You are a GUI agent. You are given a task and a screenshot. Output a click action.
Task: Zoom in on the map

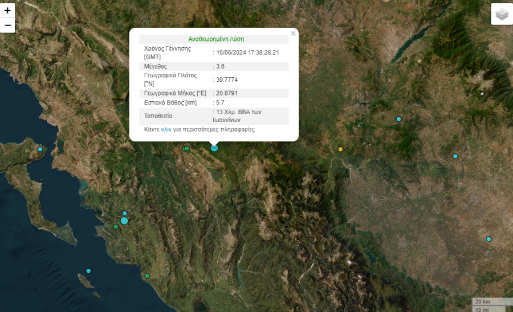7,10
